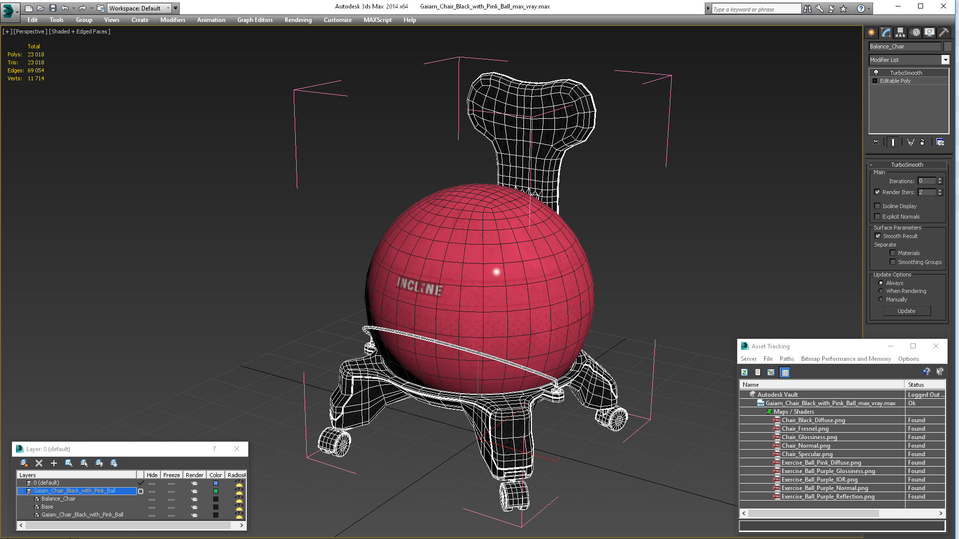959x539 pixels.
Task: Open the Motion command panel tab
Action: point(916,32)
